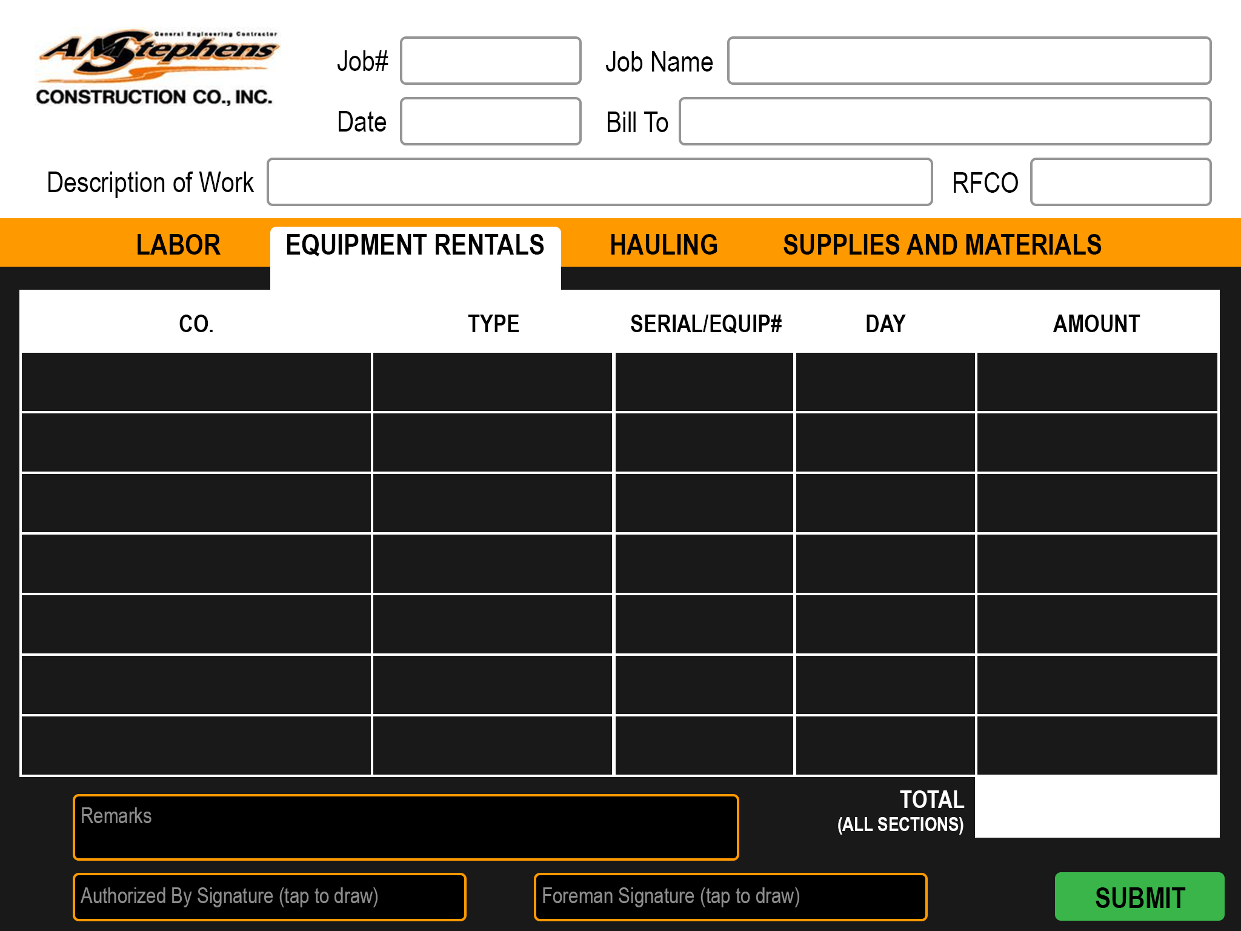Tap the Foreman Signature box to draw
The image size is (1241, 931).
730,896
